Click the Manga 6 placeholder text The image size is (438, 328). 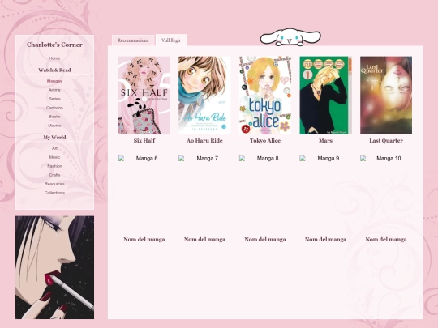147,159
